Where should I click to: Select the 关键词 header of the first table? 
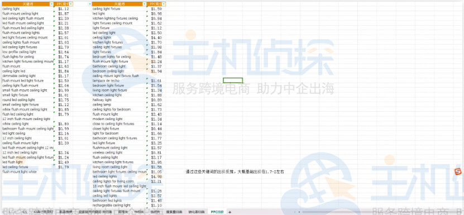pyautogui.click(x=28, y=4)
